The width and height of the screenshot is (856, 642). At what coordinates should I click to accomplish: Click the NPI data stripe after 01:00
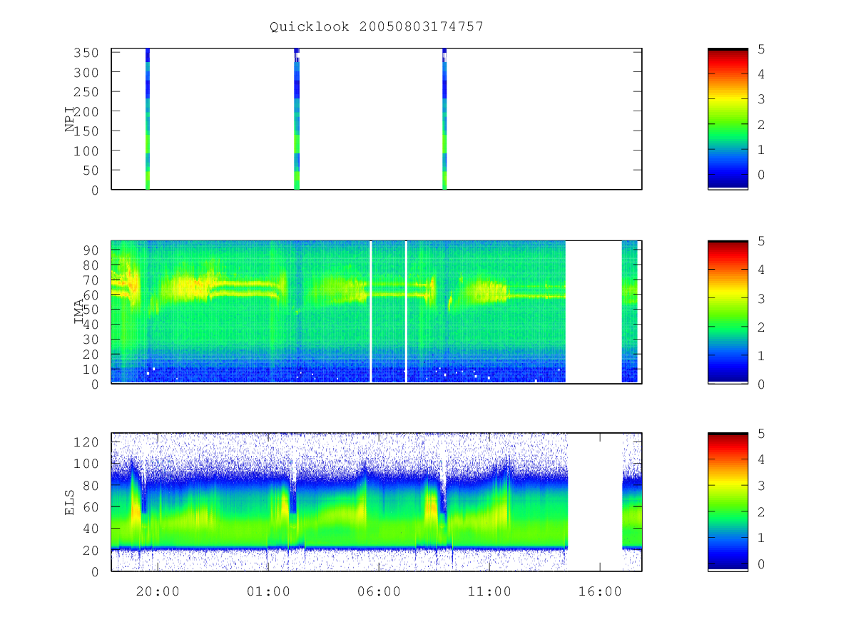coord(297,119)
